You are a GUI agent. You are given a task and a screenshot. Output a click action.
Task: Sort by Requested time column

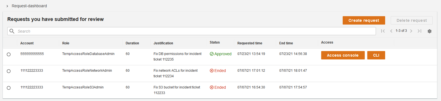[250, 43]
